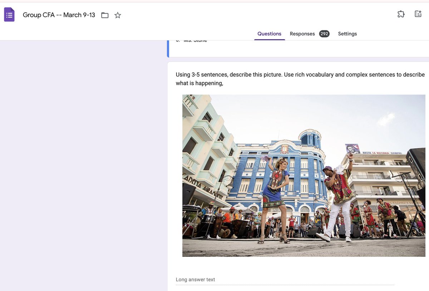429x291 pixels.
Task: Open the Google Forms home icon
Action: [x=9, y=15]
